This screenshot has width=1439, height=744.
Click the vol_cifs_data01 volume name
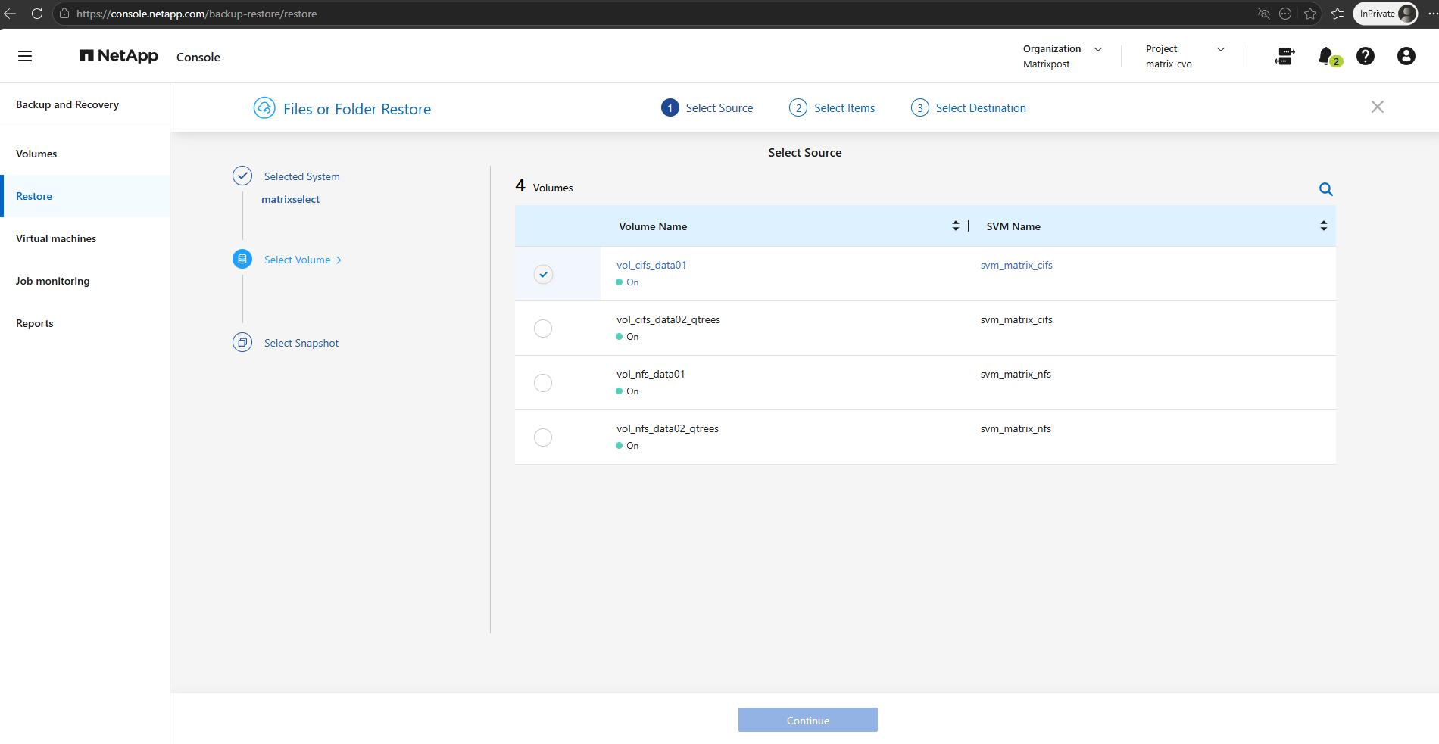point(651,265)
